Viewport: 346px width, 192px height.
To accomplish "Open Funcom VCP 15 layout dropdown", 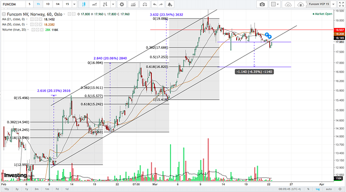I will point(333,4).
